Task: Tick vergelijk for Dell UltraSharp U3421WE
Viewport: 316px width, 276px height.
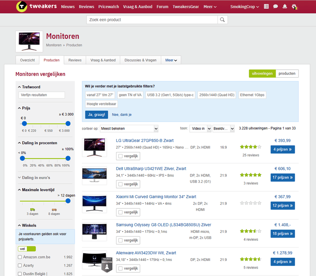Action: pyautogui.click(x=120, y=184)
